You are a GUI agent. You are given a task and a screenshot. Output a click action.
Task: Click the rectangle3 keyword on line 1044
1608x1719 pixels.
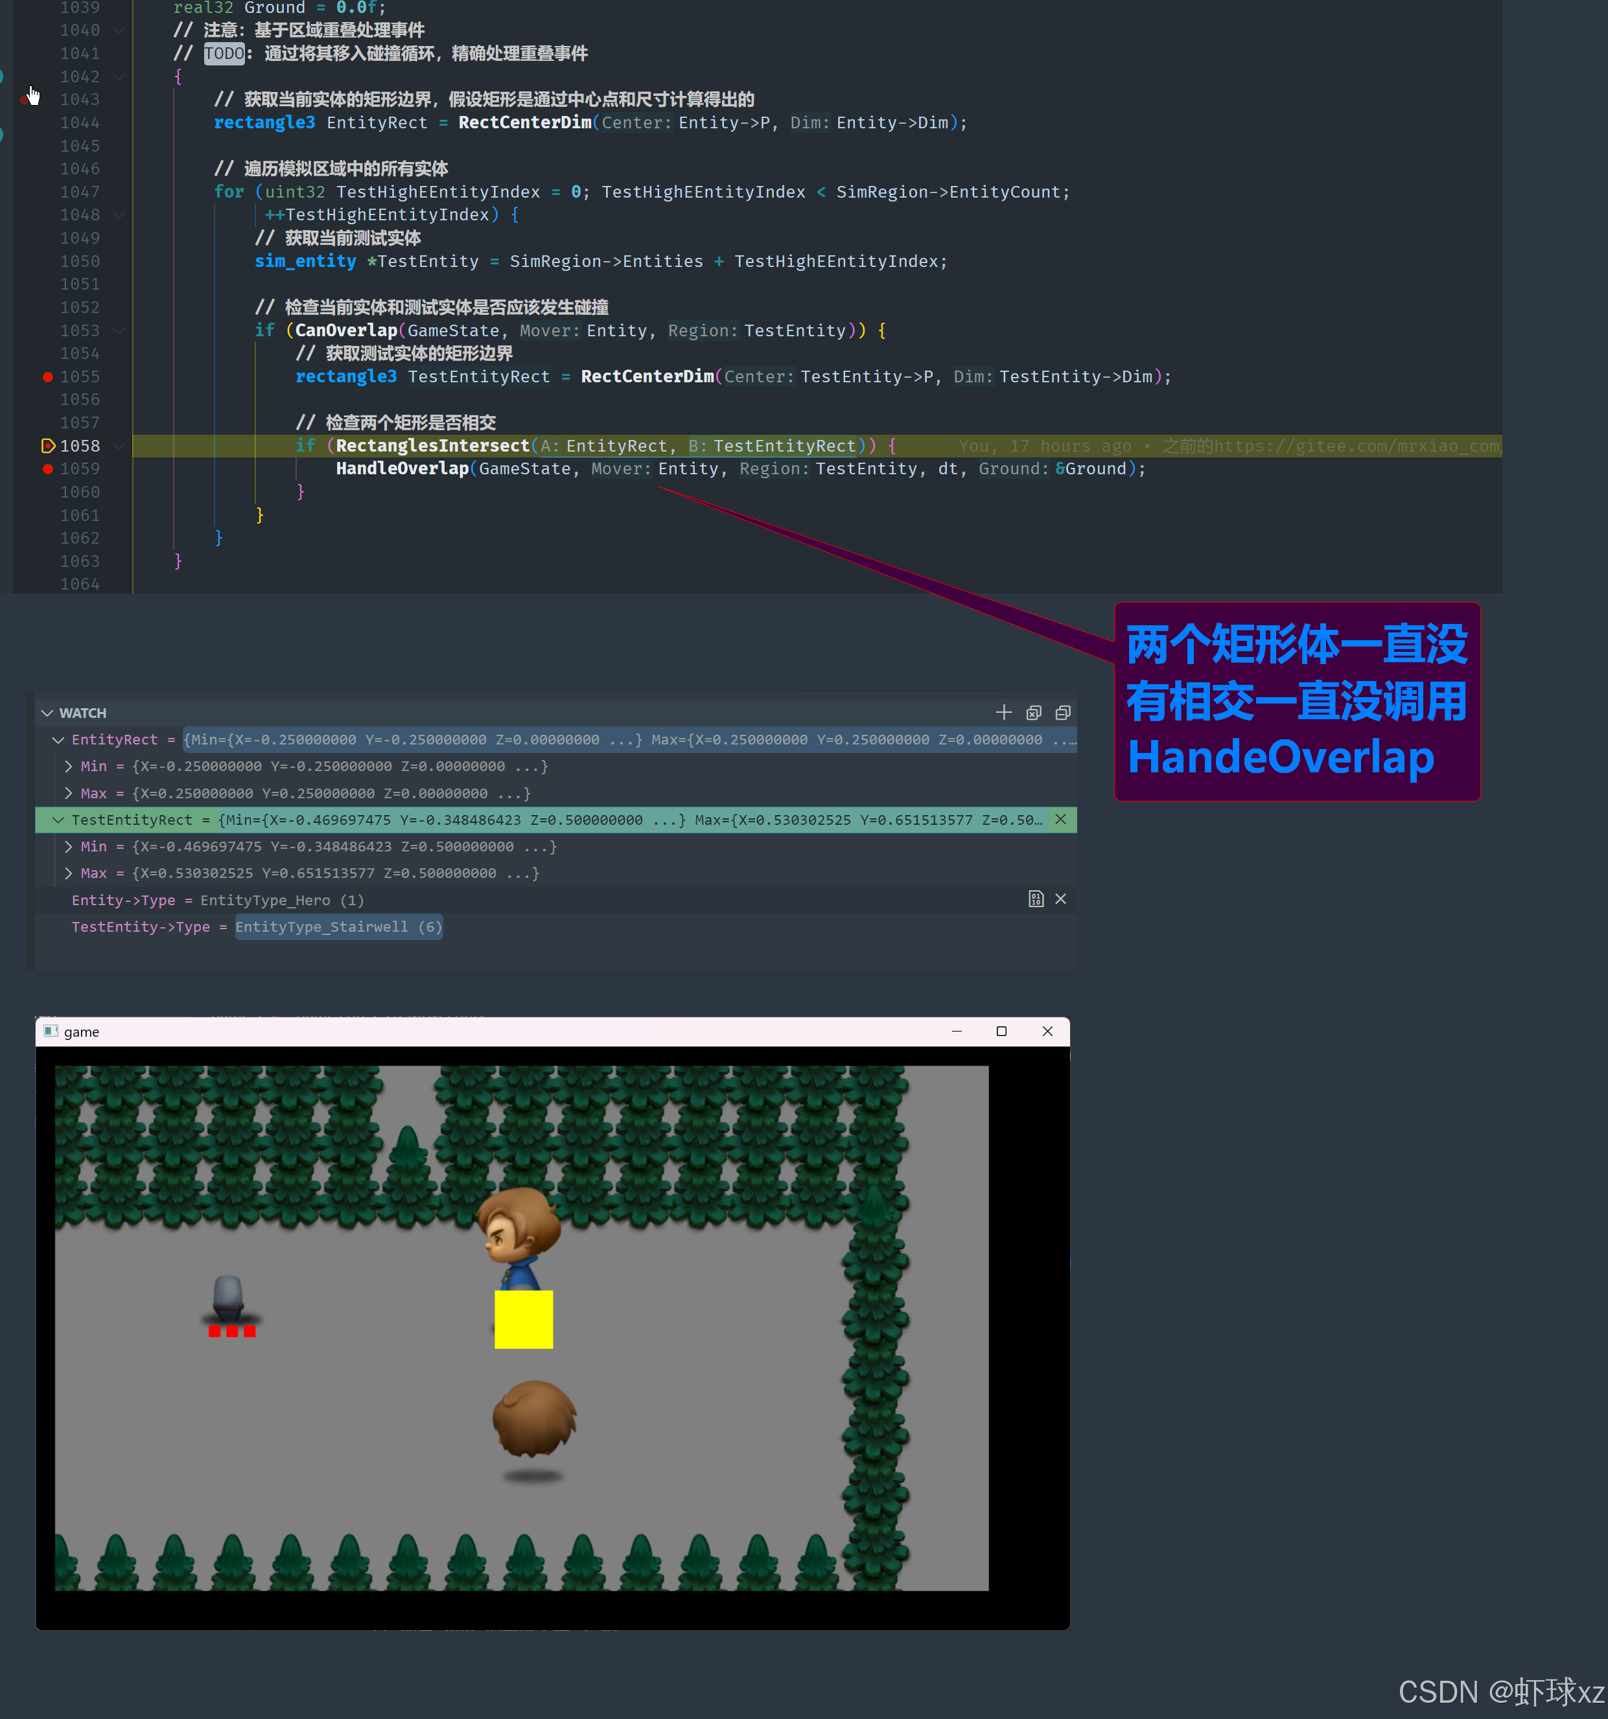tap(264, 123)
